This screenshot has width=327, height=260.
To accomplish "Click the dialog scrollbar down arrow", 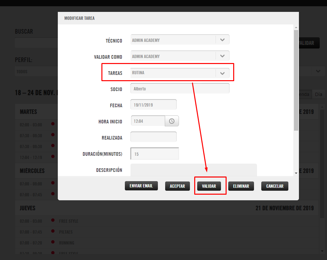I will point(296,173).
